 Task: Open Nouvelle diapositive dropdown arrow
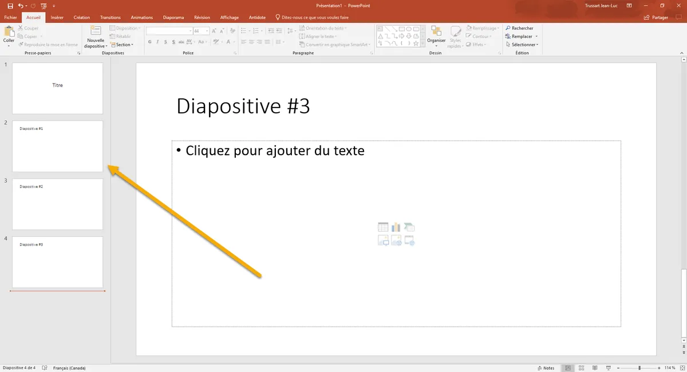click(x=106, y=46)
